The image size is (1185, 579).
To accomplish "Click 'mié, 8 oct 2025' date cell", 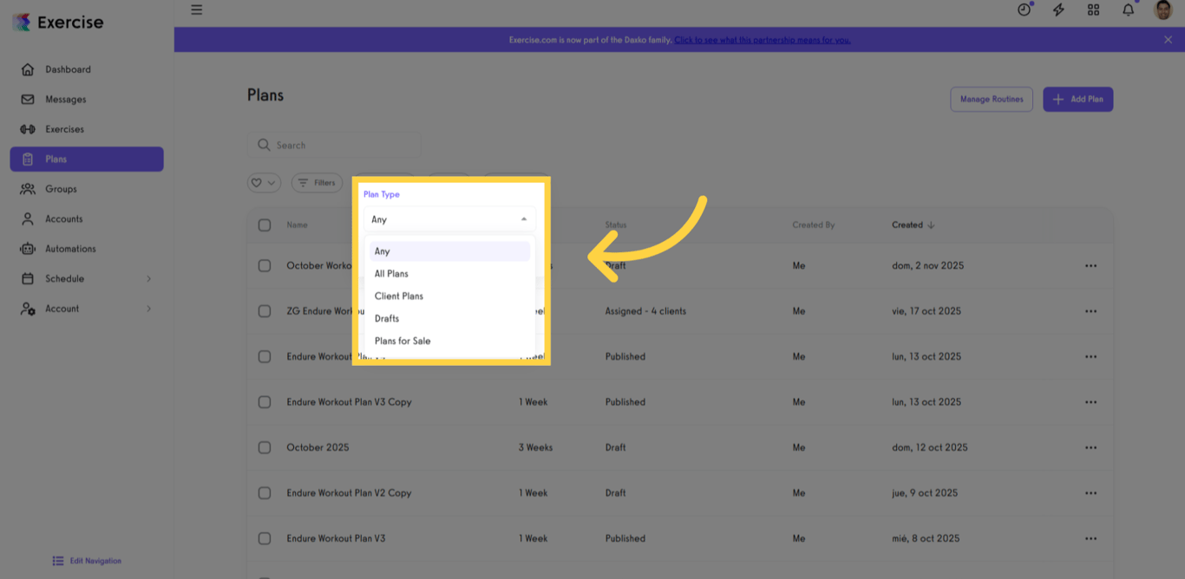I will (926, 538).
